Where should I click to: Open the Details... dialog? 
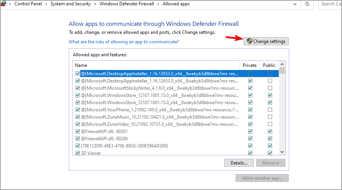pyautogui.click(x=239, y=163)
